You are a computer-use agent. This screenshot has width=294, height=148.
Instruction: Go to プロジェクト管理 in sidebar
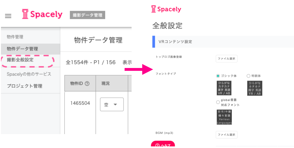24,86
